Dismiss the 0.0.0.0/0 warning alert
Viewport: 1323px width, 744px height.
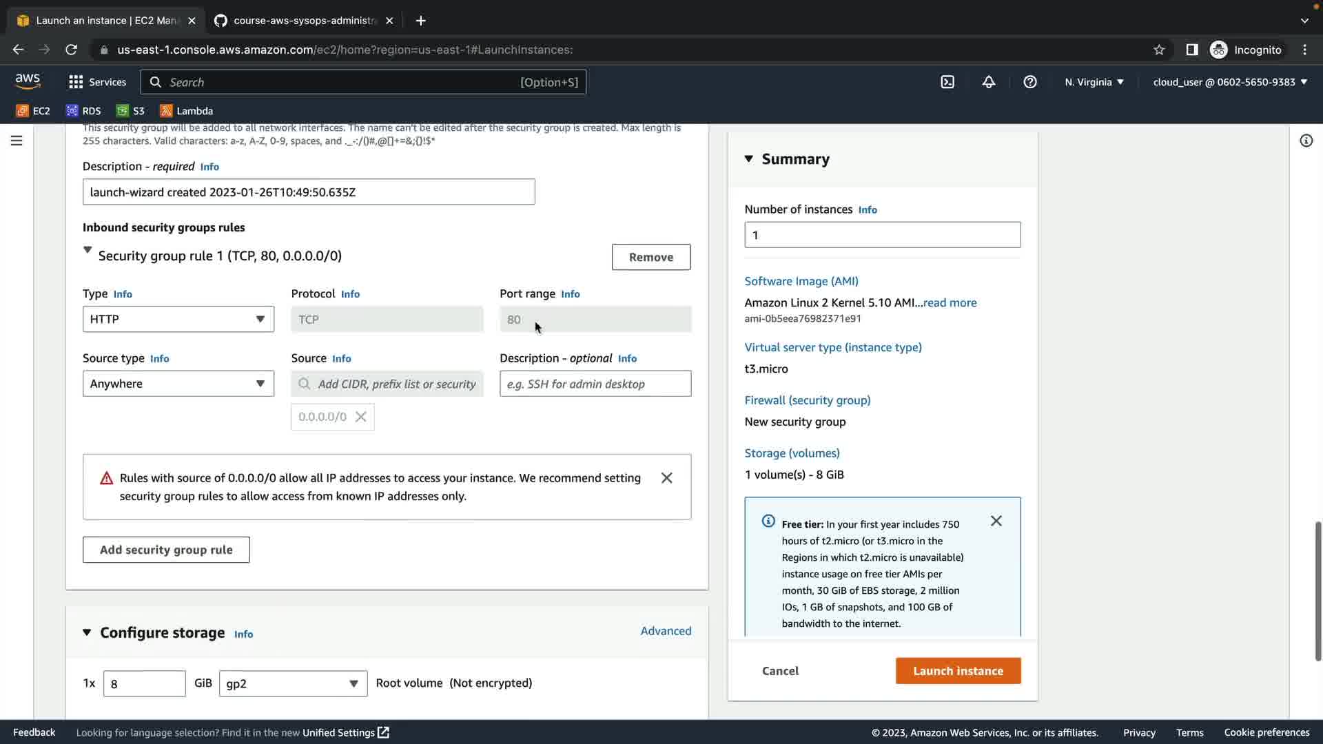[666, 478]
